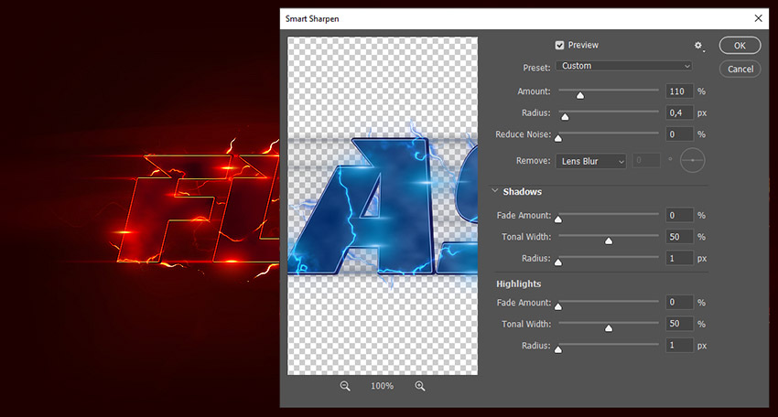Screen dimensions: 778x417
Task: Click the angle dial for Remove
Action: tap(693, 161)
